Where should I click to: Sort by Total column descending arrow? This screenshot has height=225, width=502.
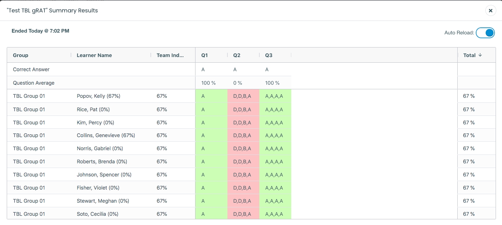pyautogui.click(x=480, y=55)
